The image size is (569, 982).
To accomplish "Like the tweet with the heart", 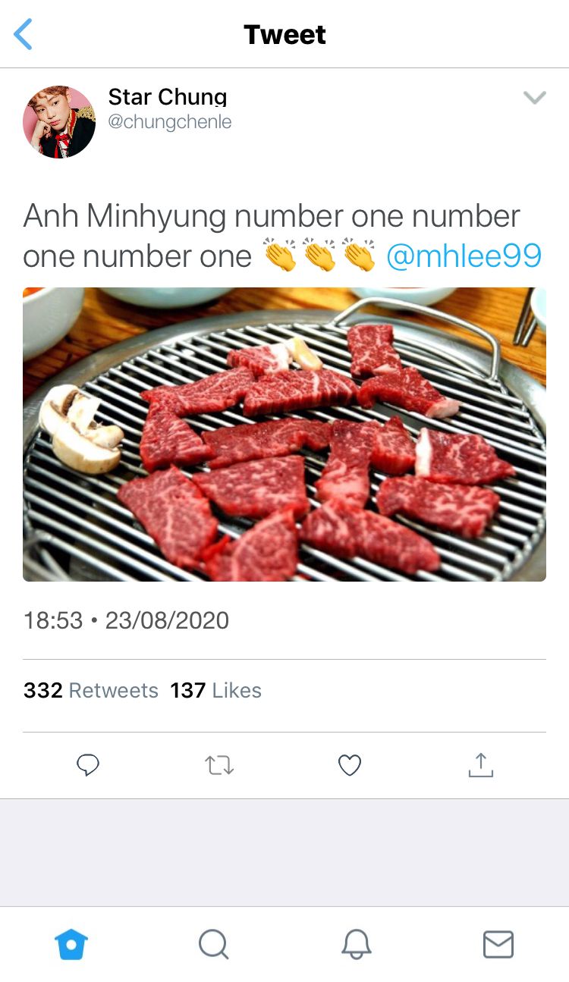I will point(349,765).
